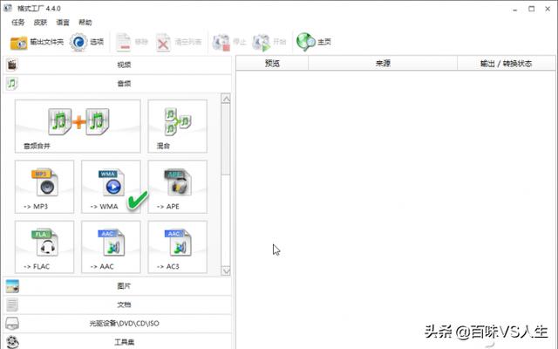Choose the -> AAC conversion tile
The image size is (558, 349).
point(111,247)
